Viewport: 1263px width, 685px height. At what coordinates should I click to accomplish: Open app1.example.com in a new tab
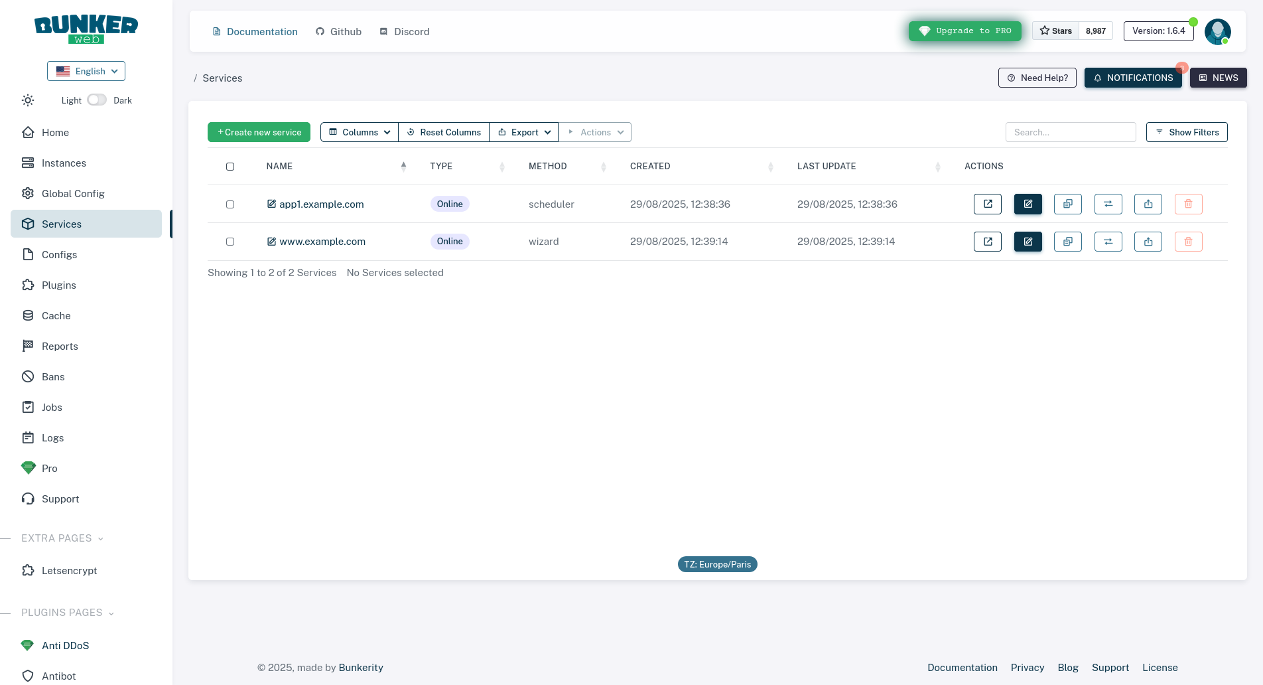click(988, 204)
